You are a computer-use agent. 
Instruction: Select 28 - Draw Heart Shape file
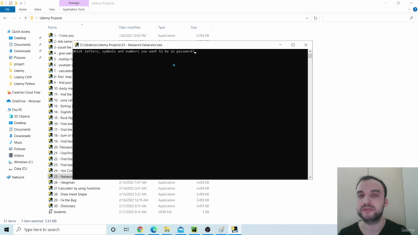click(70, 195)
